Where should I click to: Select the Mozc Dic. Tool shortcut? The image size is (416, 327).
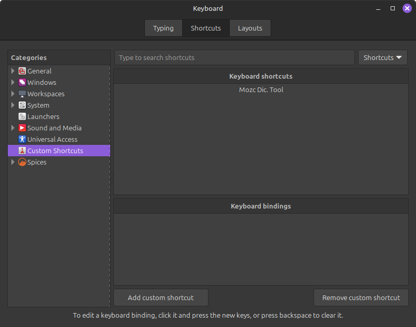point(261,90)
